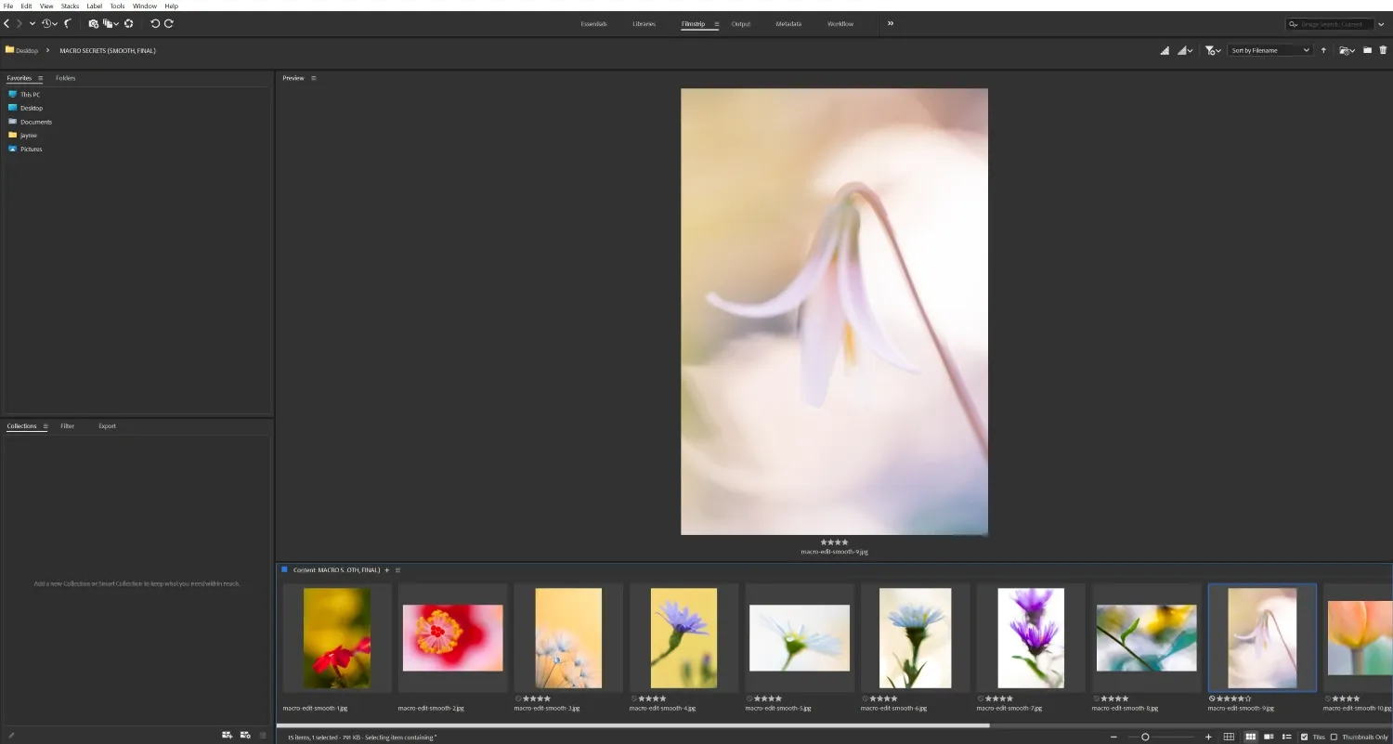The image size is (1393, 744).
Task: Delete the selected file via trash icon
Action: pos(1383,50)
